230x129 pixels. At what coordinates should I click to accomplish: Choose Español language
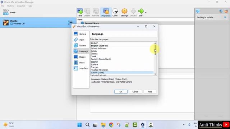coord(122,62)
